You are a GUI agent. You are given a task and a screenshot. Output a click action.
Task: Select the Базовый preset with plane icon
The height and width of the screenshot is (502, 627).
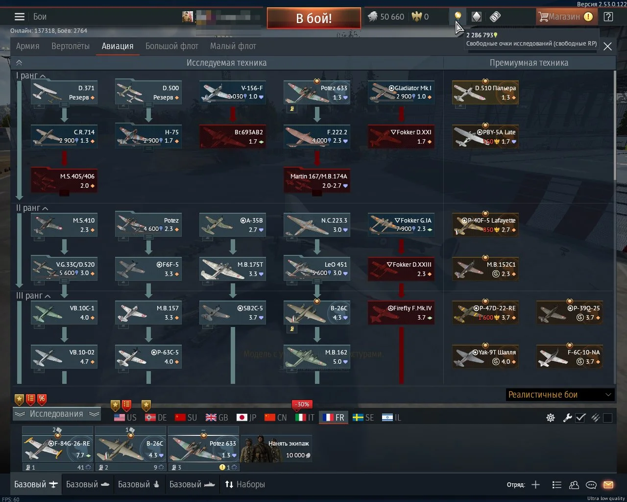coord(36,484)
